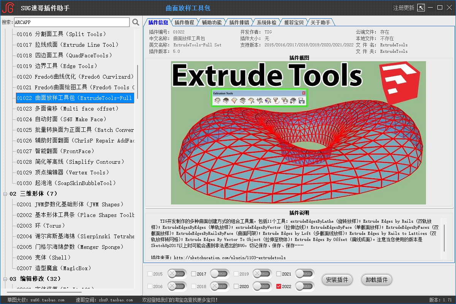Screen dimensions: 456x304
Task: Tick the 2021 version checkbox
Action: (x=279, y=274)
